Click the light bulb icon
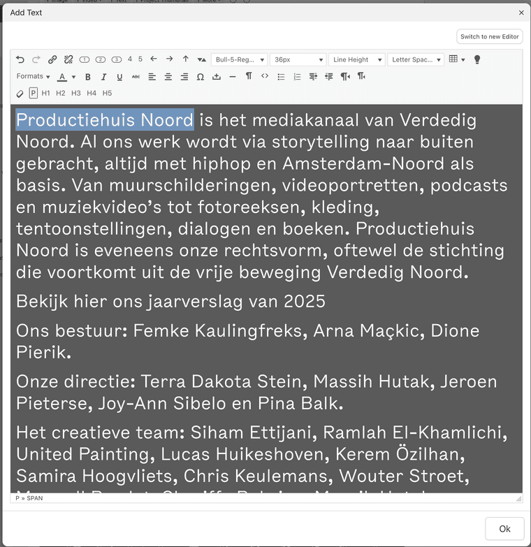 (477, 59)
